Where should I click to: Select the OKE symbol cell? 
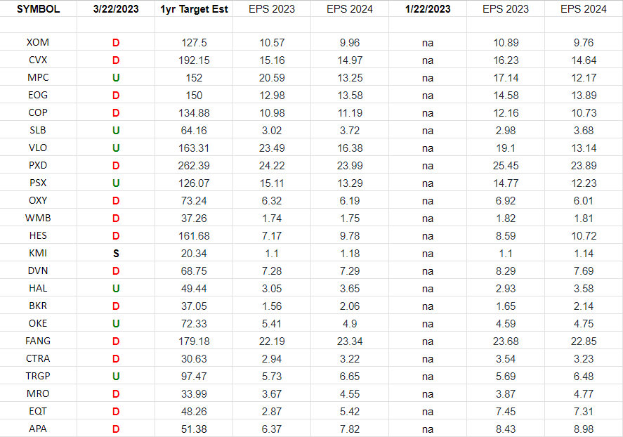(38, 323)
